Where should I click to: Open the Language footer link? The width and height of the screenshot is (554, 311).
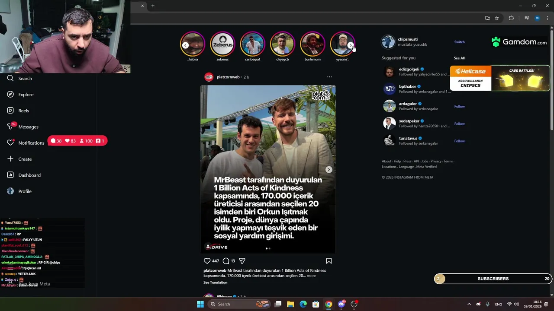406,167
